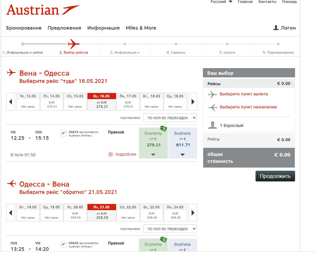Click the passenger icon beside 1 Взрослый
Viewport: 316px width, 262px height.
[213, 125]
